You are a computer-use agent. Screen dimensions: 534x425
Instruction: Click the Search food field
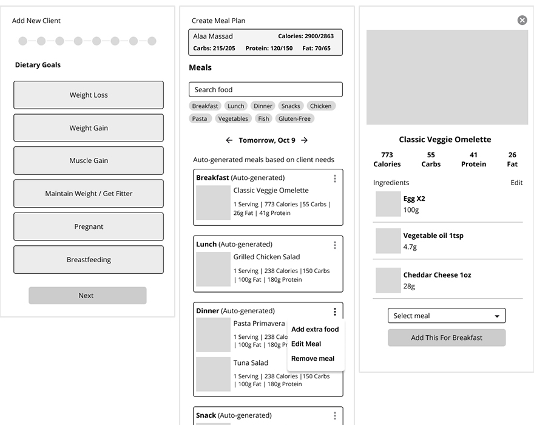coord(266,90)
